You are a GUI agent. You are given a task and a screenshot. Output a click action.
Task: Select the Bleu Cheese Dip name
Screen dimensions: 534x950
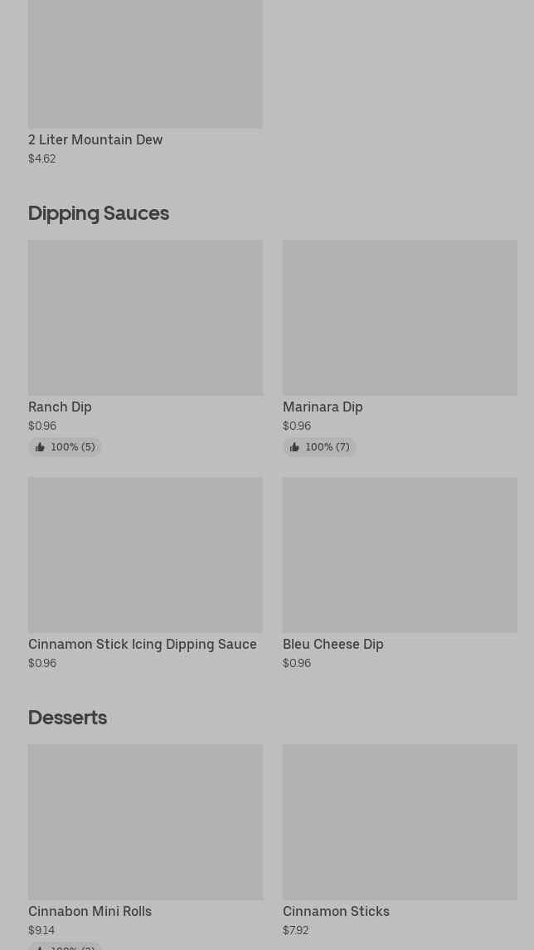[x=333, y=645]
